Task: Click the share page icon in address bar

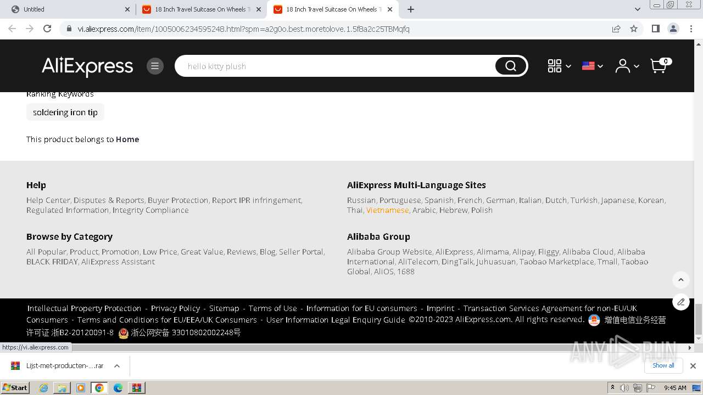Action: (616, 29)
